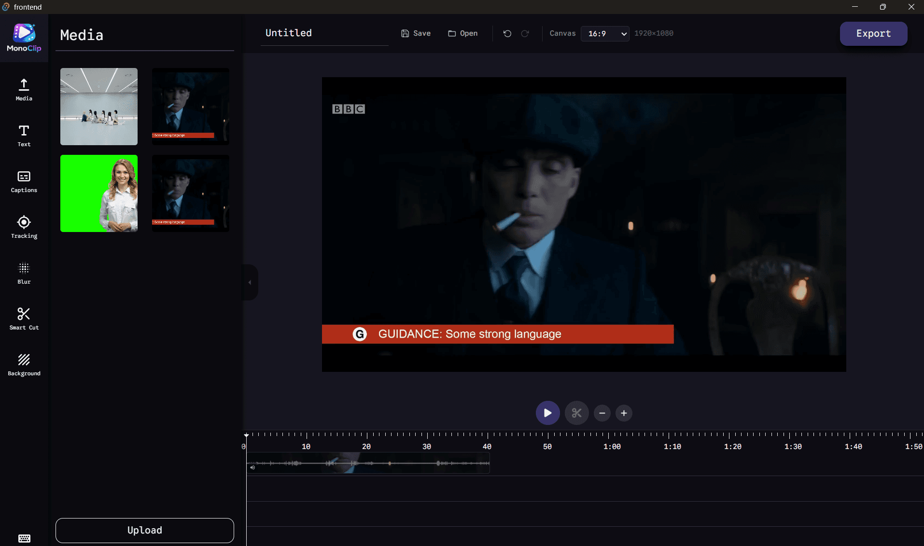Click the Undo arrow
The width and height of the screenshot is (924, 546).
click(x=507, y=33)
